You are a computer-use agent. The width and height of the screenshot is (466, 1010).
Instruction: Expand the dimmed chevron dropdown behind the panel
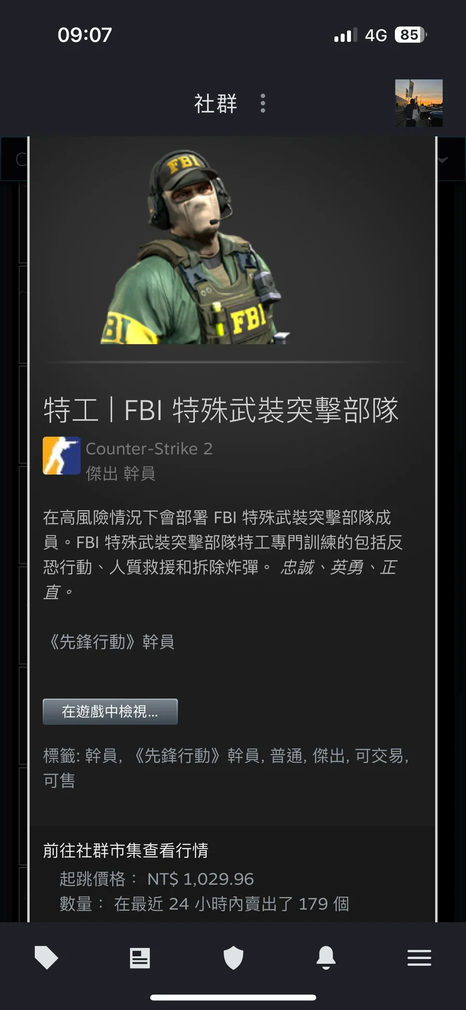click(442, 160)
